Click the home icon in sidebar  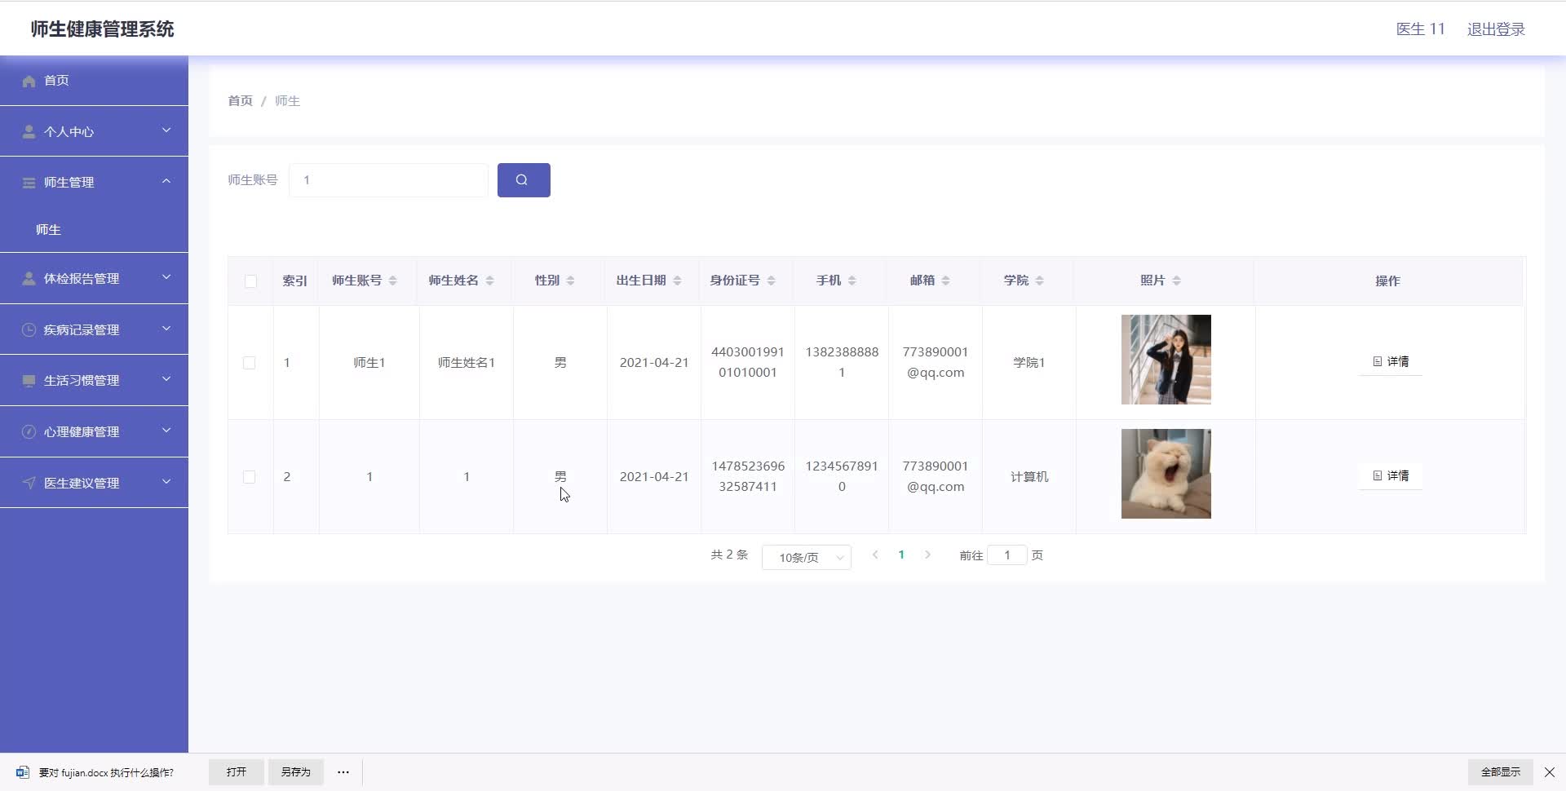click(29, 81)
